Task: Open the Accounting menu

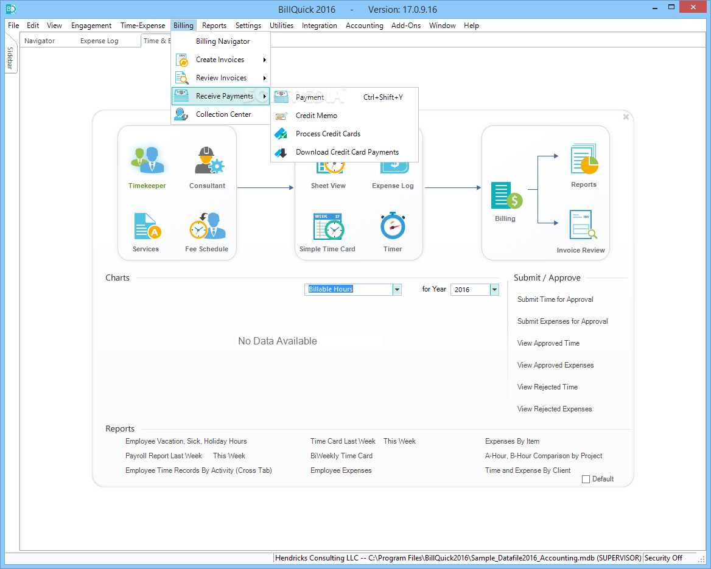Action: point(364,26)
